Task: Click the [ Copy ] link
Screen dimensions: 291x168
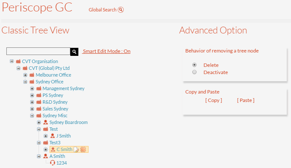Action: pyautogui.click(x=213, y=100)
